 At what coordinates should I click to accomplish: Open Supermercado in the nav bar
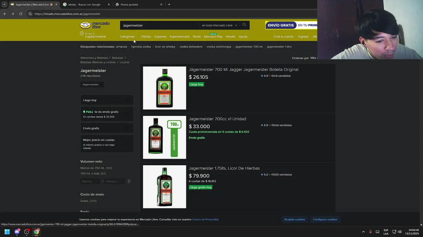tap(179, 37)
